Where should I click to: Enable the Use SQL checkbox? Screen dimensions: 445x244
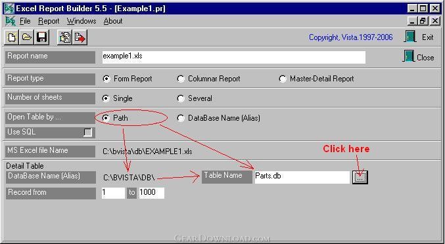coord(88,132)
